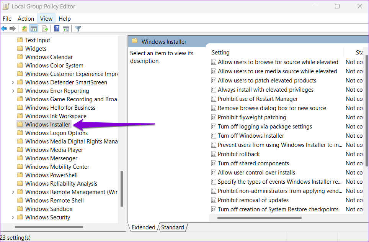
Task: Expand the Windows Error Reporting node
Action: click(x=13, y=91)
